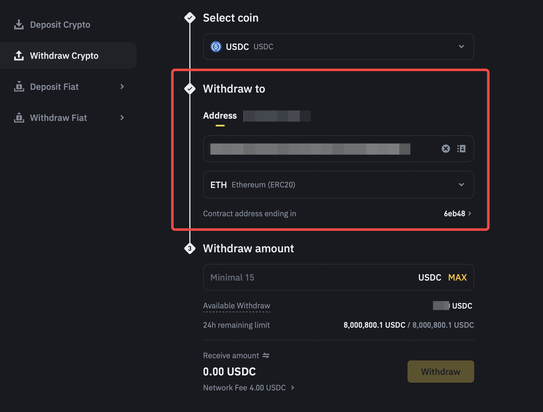Open Withdraw Crypto in the sidebar

tap(64, 56)
